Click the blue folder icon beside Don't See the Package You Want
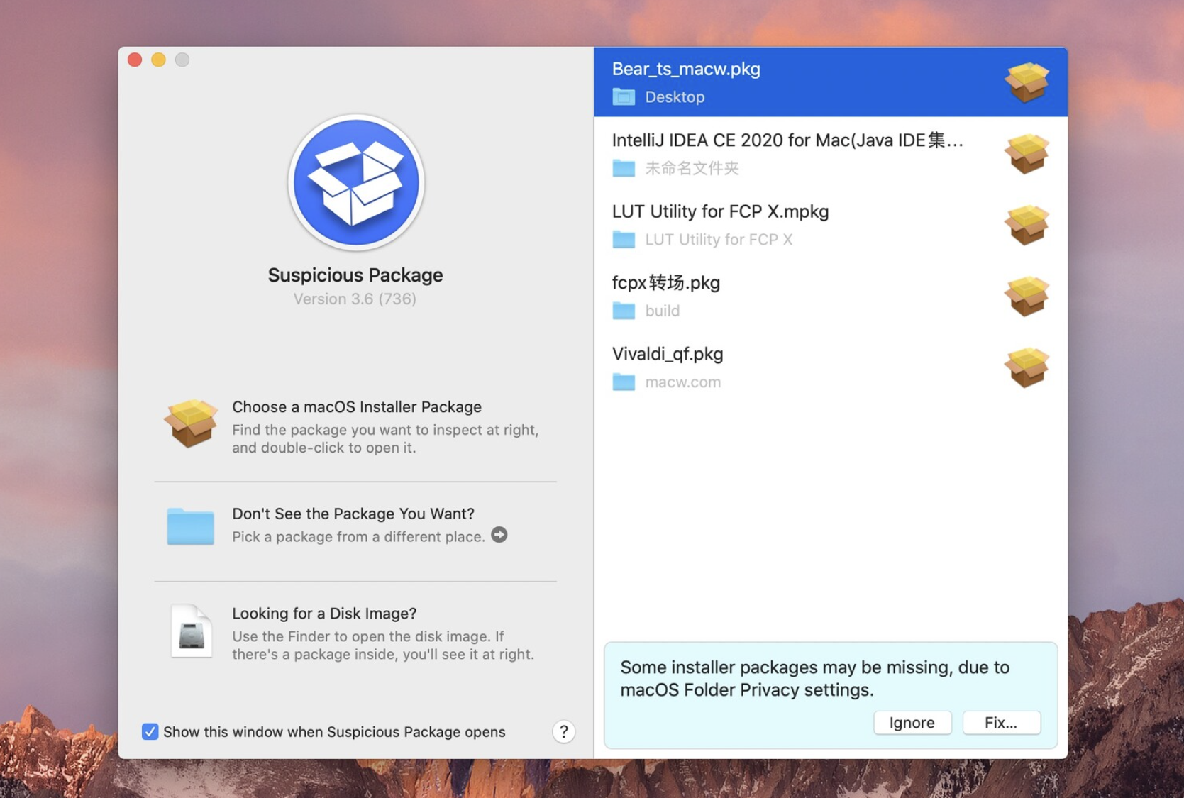 tap(189, 527)
